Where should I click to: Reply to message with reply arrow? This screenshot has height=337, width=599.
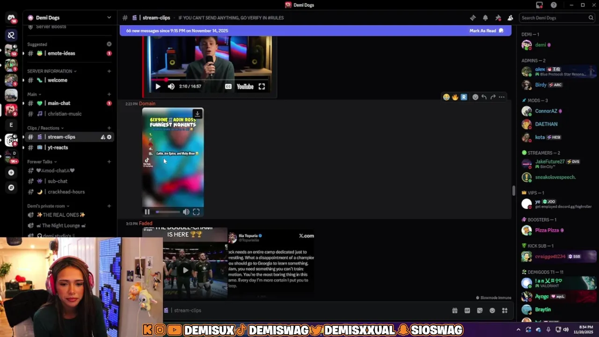coord(484,97)
